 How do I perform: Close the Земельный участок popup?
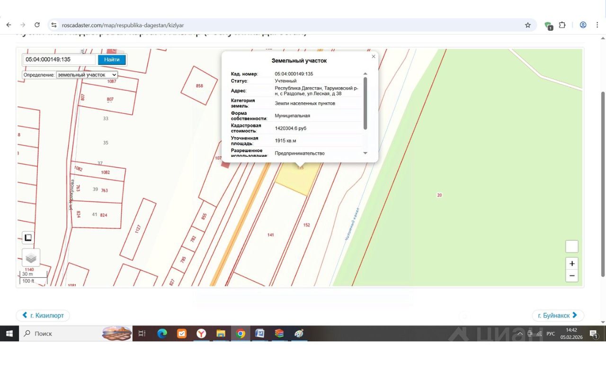pyautogui.click(x=374, y=56)
